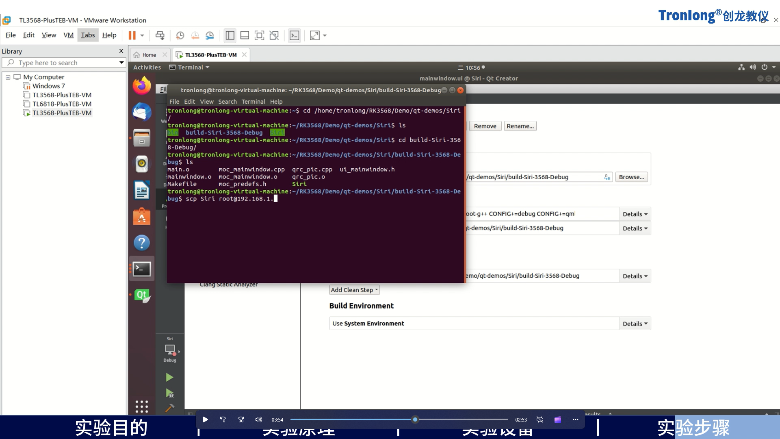This screenshot has width=780, height=439.
Task: Click the Help icon in the dock
Action: tap(141, 242)
